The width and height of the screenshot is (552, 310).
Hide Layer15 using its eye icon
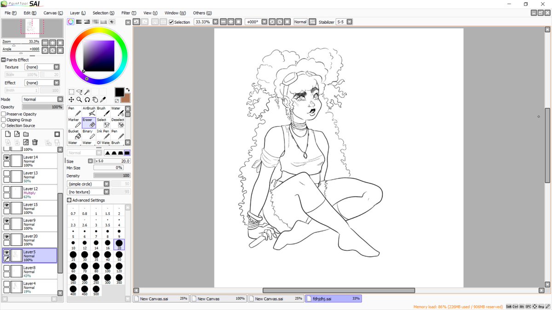coord(6,205)
